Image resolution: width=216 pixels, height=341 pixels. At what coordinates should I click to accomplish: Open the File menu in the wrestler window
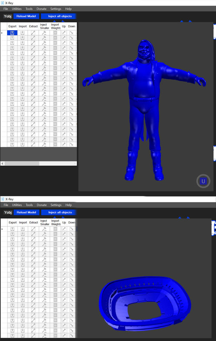pyautogui.click(x=6, y=9)
